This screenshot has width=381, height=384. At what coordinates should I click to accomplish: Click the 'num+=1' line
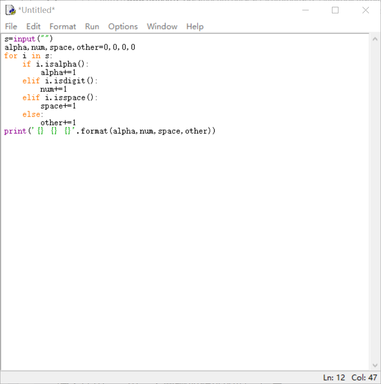pyautogui.click(x=53, y=89)
